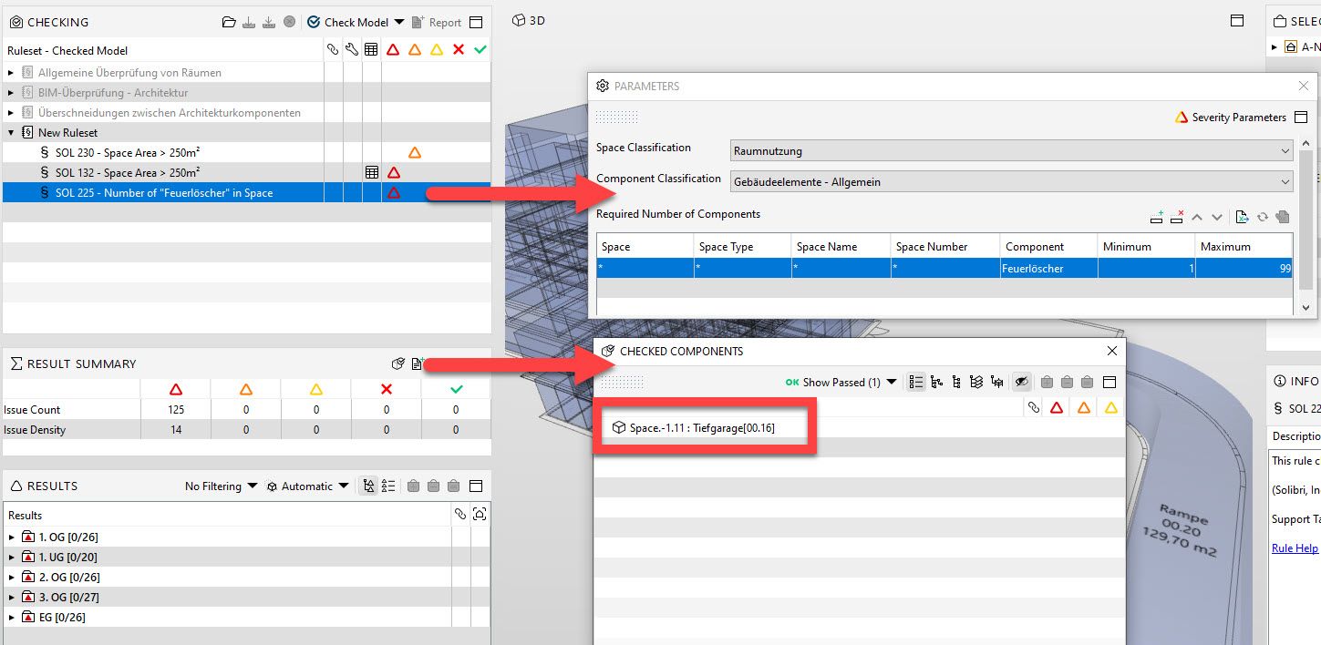Click the Issue Density value 14

click(x=176, y=430)
